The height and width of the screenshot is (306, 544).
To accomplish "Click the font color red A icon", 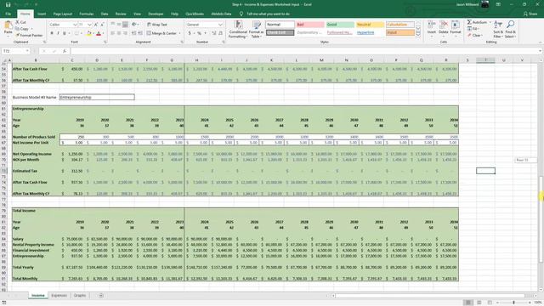I will pos(99,33).
